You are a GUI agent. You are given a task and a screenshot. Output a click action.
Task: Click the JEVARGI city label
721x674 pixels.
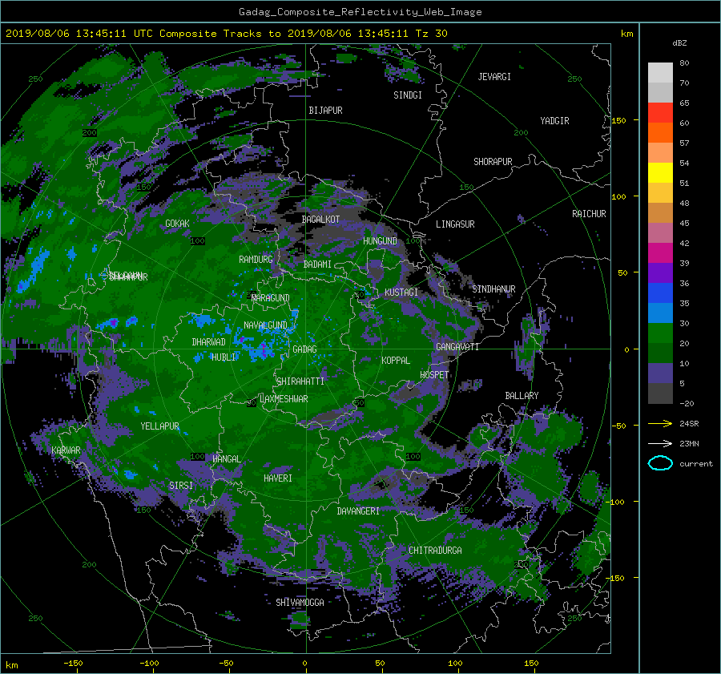(494, 77)
